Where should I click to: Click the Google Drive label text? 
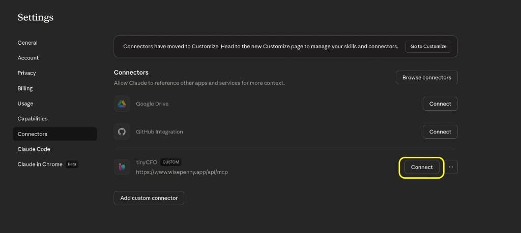(x=152, y=104)
